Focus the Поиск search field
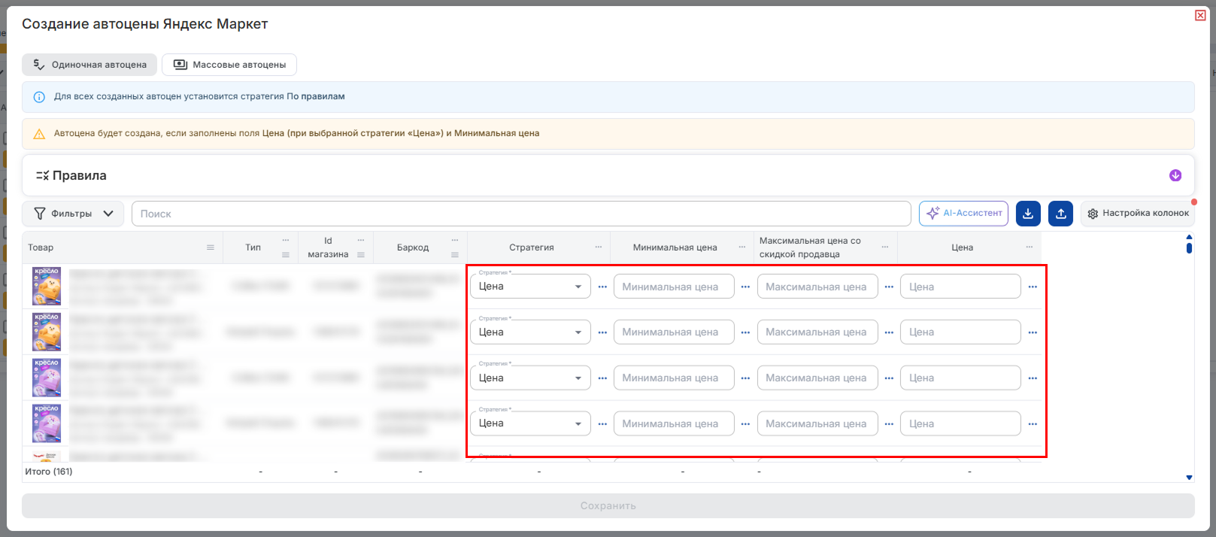This screenshot has width=1216, height=537. (x=521, y=214)
